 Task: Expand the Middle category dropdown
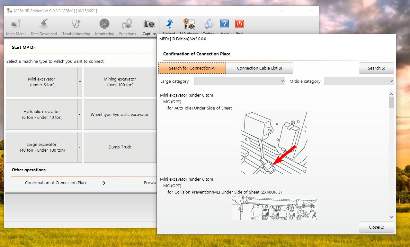pos(359,81)
